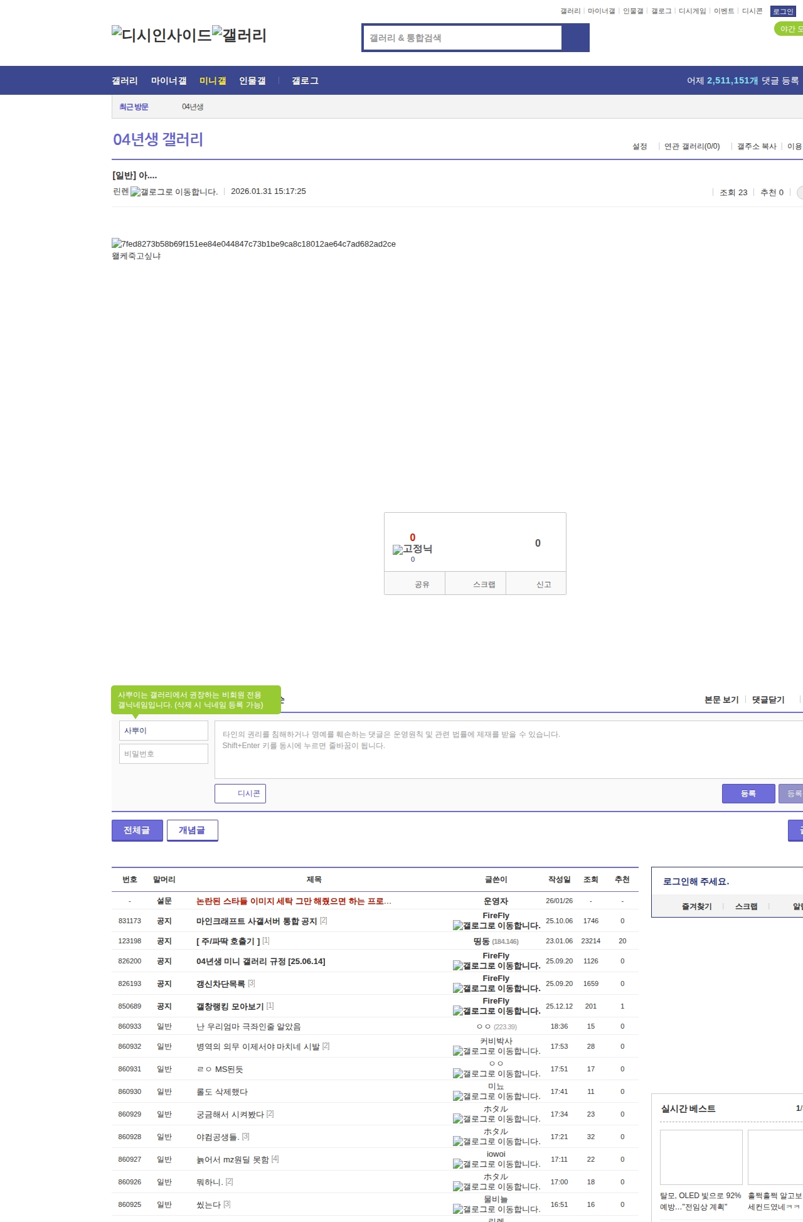Toggle the 야간 모드 night mode button
Image resolution: width=803 pixels, height=1222 pixels.
click(789, 29)
